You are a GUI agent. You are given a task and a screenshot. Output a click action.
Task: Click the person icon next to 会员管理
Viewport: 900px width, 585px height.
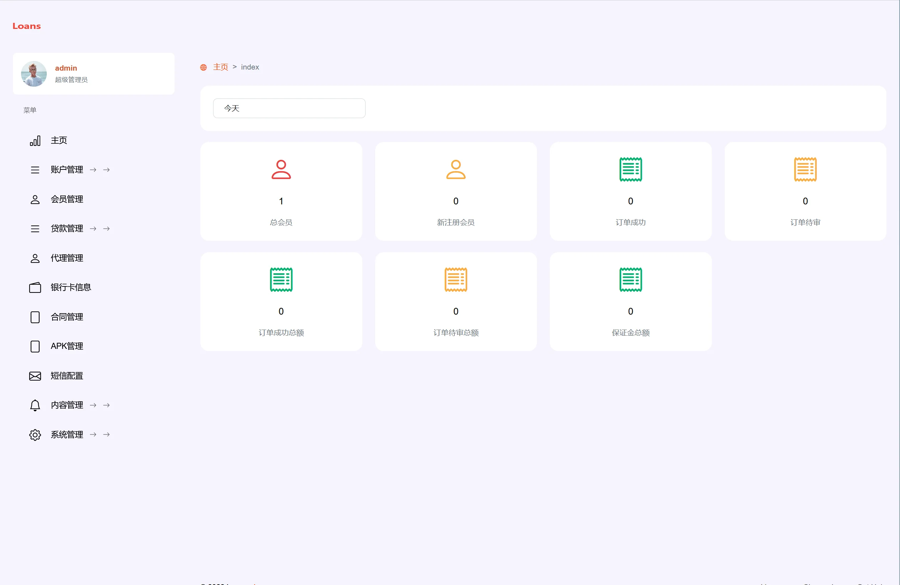[x=35, y=199]
